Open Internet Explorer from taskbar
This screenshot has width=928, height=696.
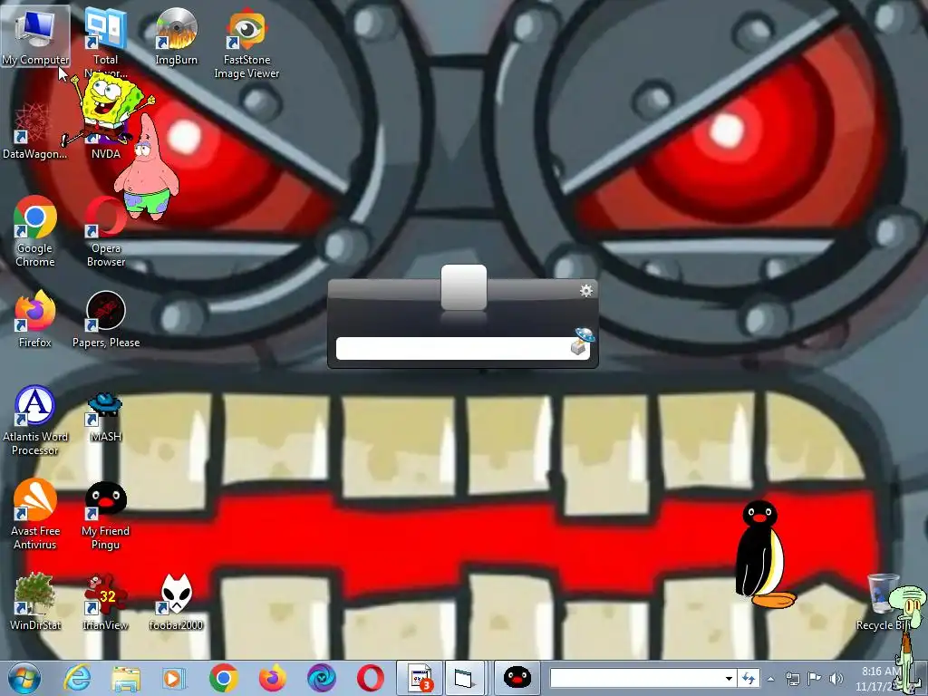tap(77, 678)
